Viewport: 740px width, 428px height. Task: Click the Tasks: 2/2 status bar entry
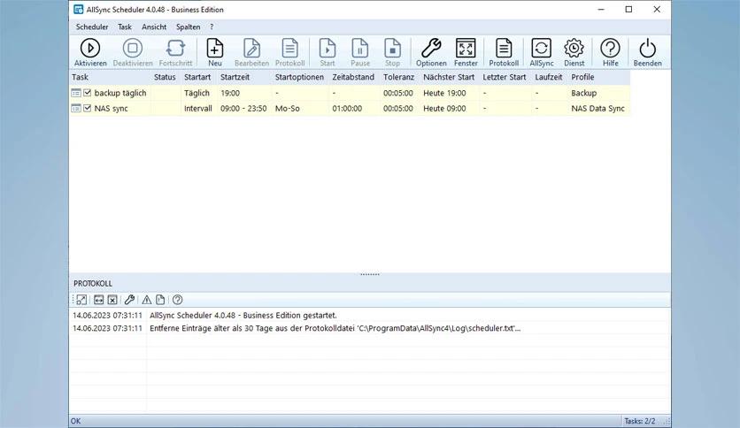(x=639, y=421)
